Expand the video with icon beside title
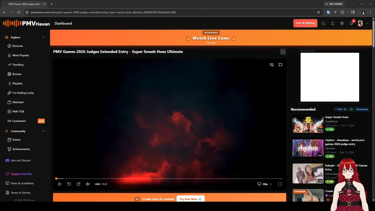This screenshot has width=375, height=211. point(283,52)
